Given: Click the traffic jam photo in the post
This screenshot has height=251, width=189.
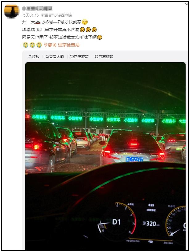Looking at the screenshot, I should (x=105, y=156).
